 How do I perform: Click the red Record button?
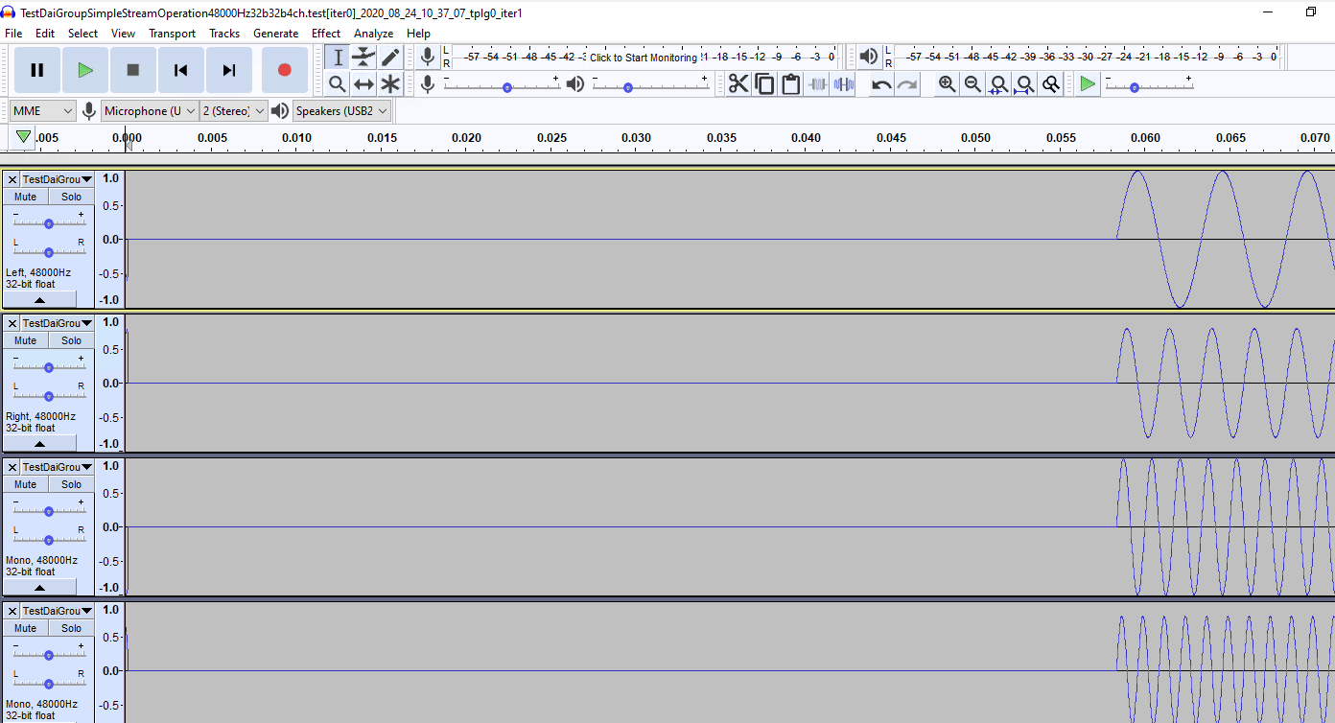click(284, 70)
